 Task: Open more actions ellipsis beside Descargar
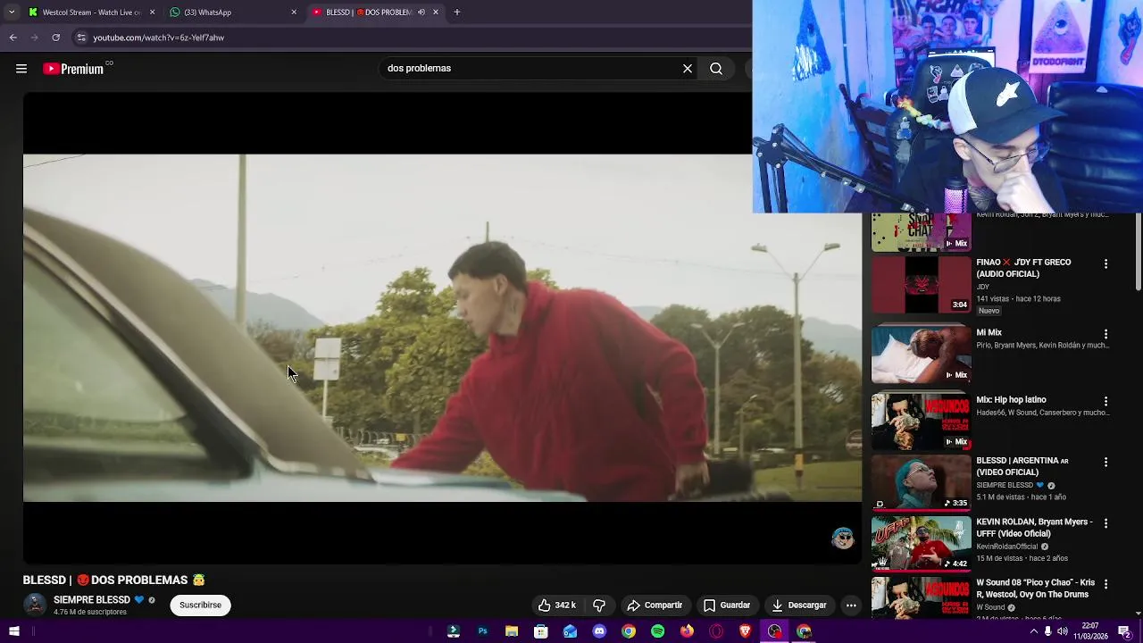tap(851, 605)
